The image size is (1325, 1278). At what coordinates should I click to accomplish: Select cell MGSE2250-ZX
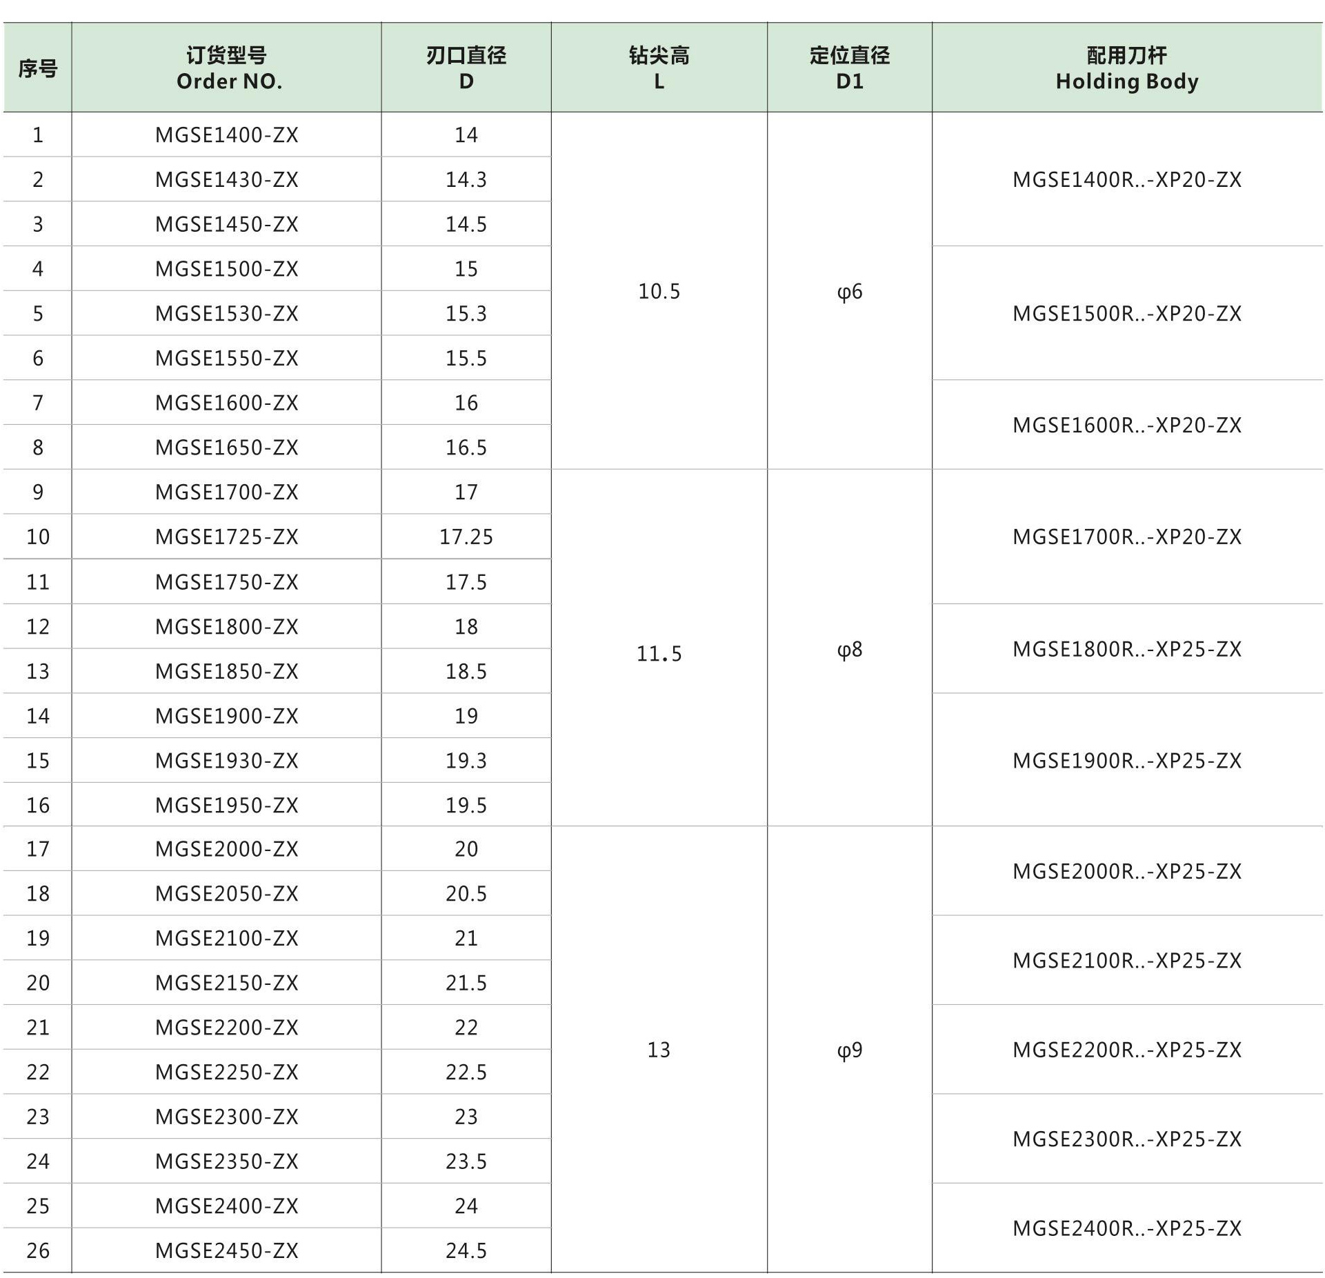click(227, 1072)
